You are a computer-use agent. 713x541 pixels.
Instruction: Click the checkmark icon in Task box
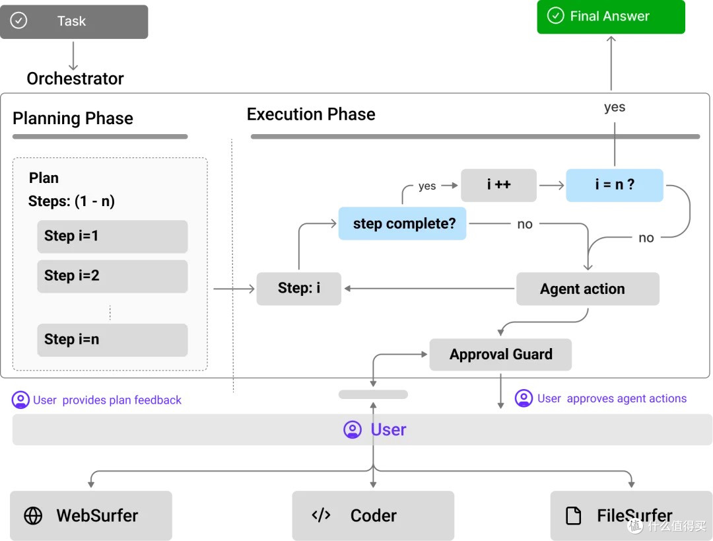pyautogui.click(x=18, y=20)
